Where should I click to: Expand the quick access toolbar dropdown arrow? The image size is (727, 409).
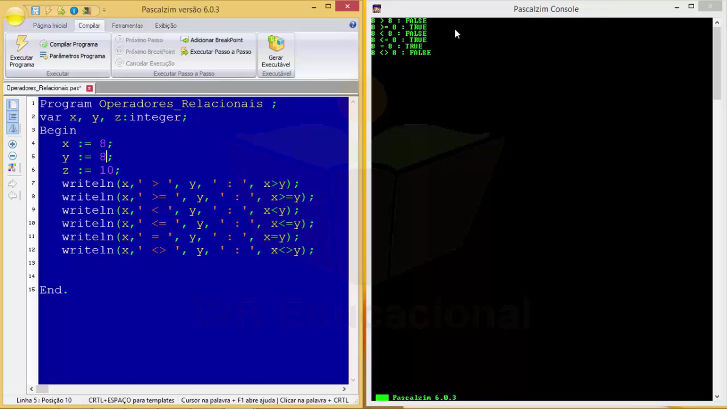104,11
